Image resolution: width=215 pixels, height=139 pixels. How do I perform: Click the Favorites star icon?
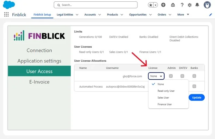151,5
